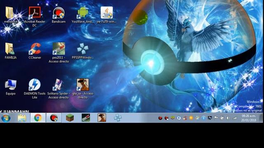
Task: Open the volume speaker control
Action: click(228, 118)
